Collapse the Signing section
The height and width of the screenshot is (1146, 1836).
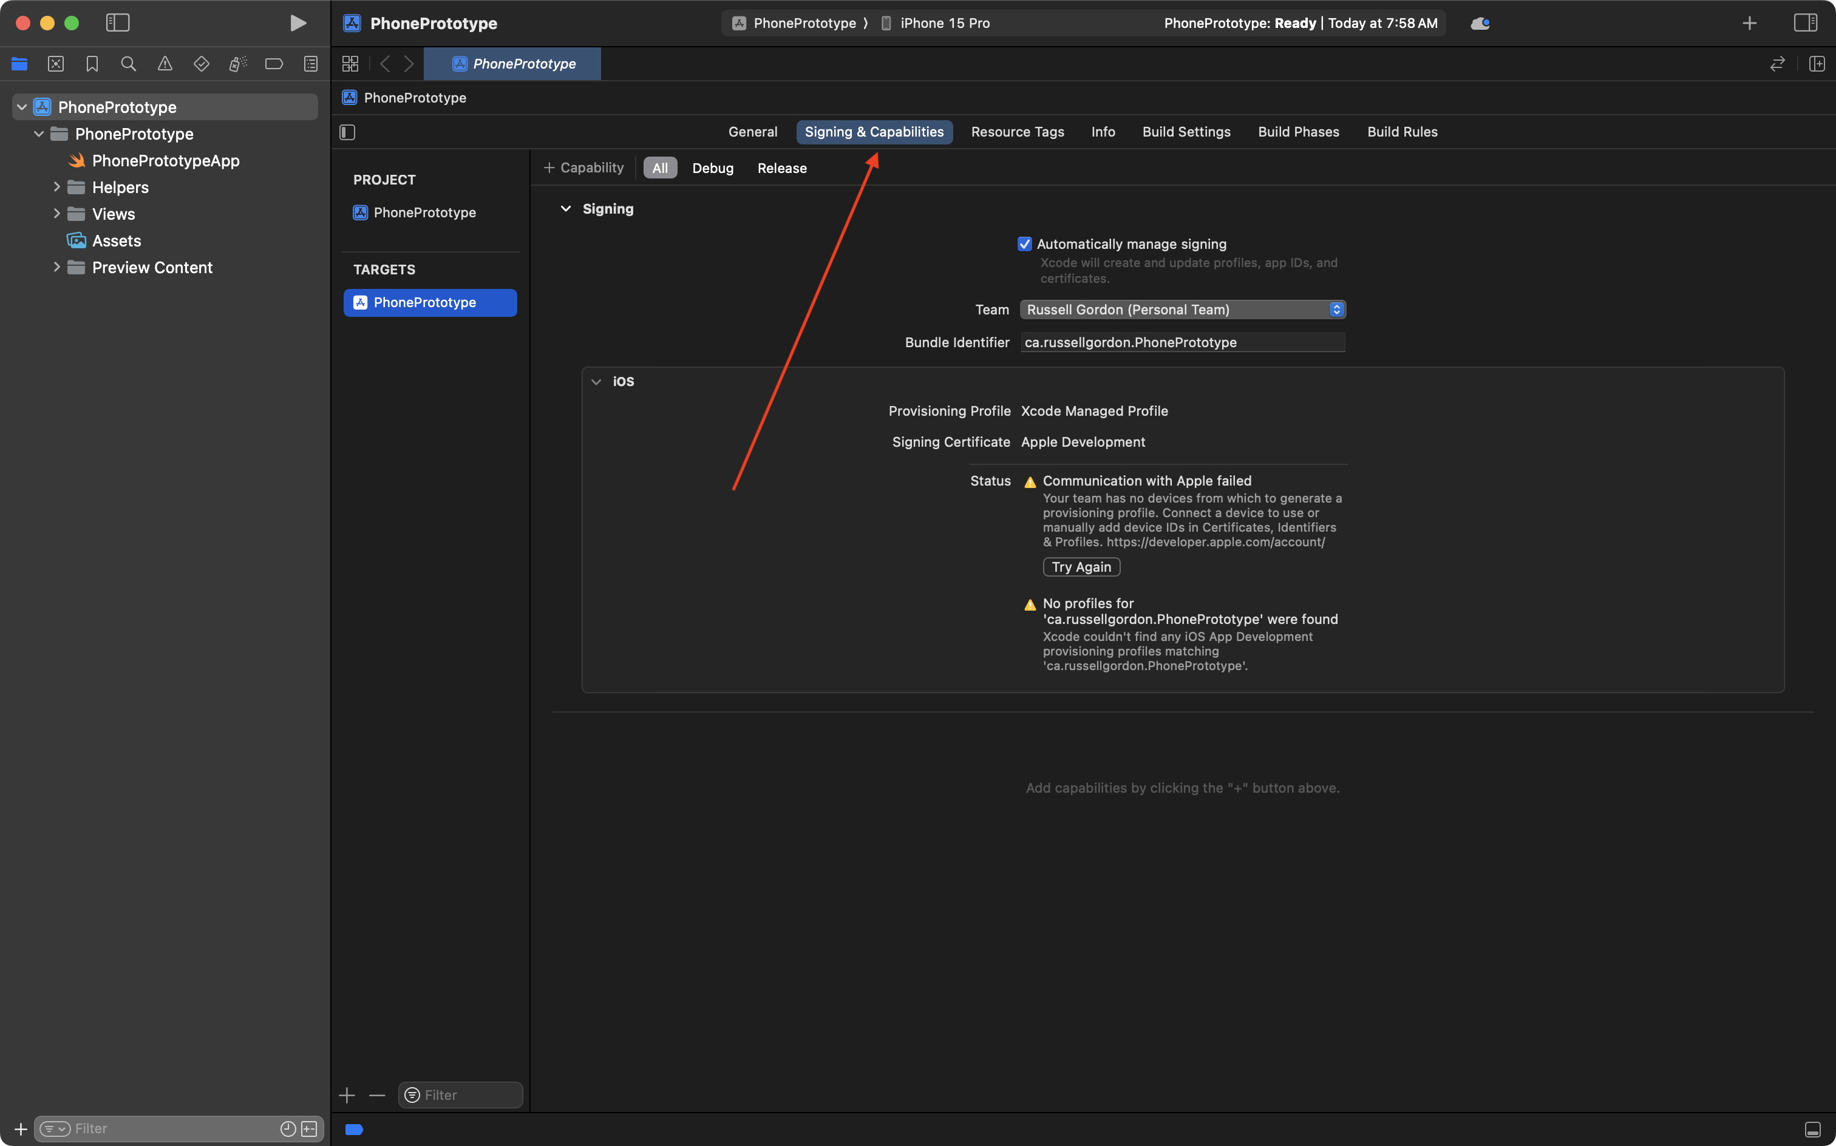tap(565, 208)
